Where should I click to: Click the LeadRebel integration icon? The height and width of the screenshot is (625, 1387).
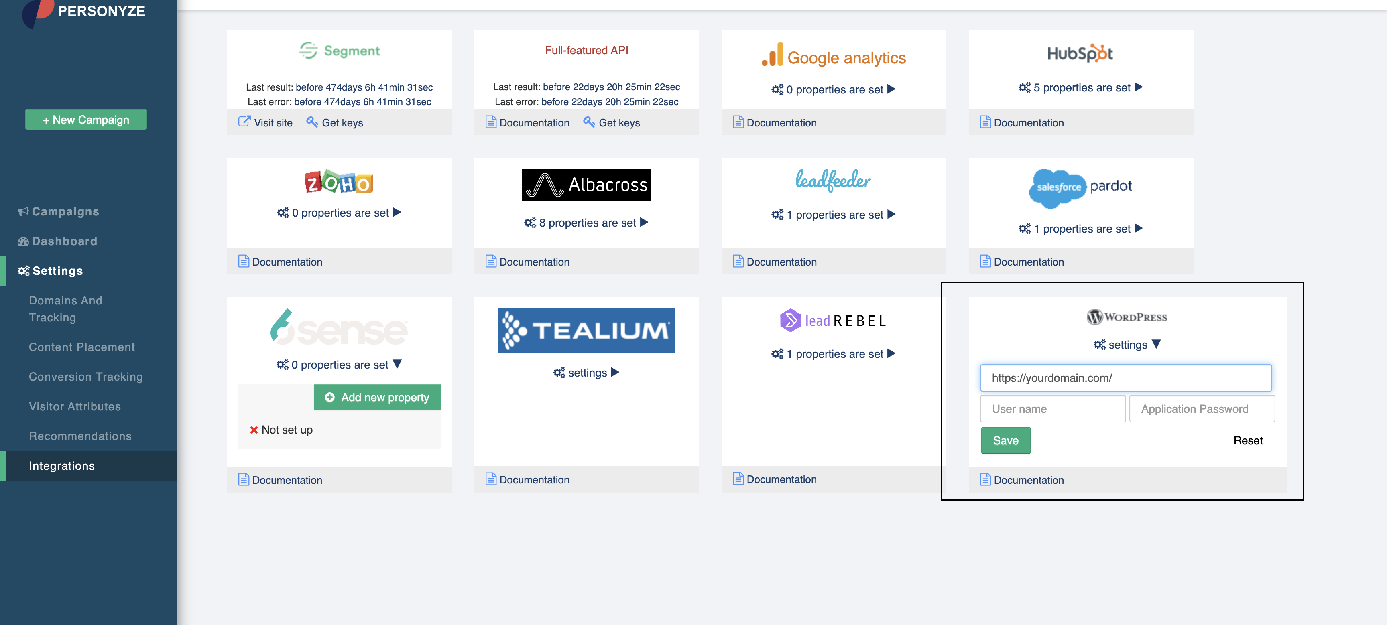click(832, 322)
